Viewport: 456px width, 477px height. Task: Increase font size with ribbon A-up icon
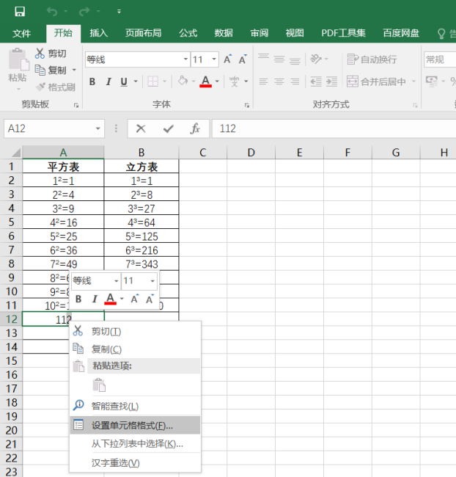coord(228,59)
